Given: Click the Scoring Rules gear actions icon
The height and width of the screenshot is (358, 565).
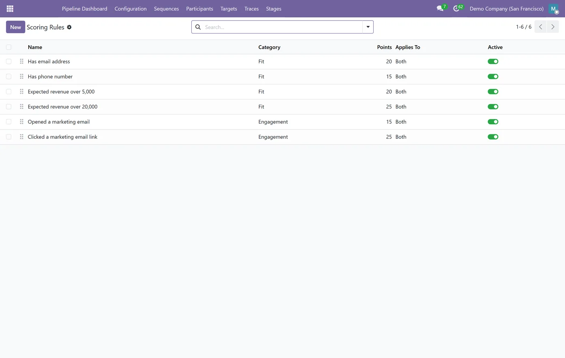Looking at the screenshot, I should [x=69, y=27].
